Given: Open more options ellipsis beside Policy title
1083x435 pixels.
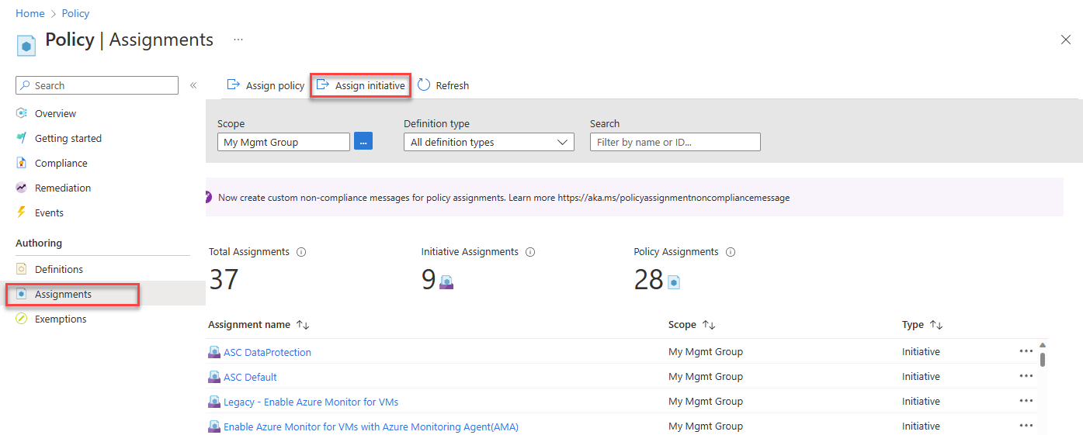Looking at the screenshot, I should point(238,40).
